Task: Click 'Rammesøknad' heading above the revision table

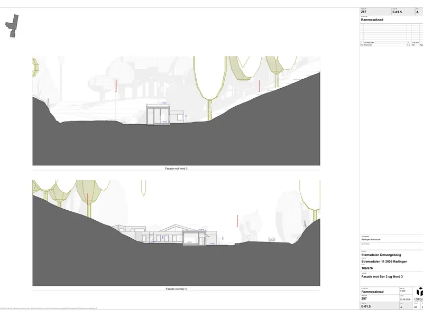Action: (372, 20)
